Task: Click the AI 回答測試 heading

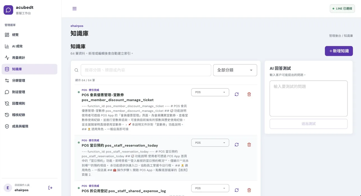Action: (x=280, y=68)
